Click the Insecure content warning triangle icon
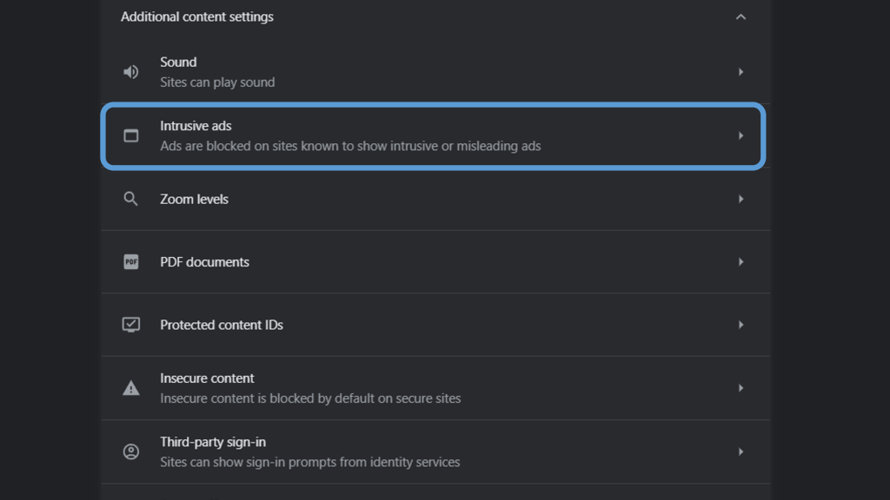Screen dimensions: 890x500 131,388
